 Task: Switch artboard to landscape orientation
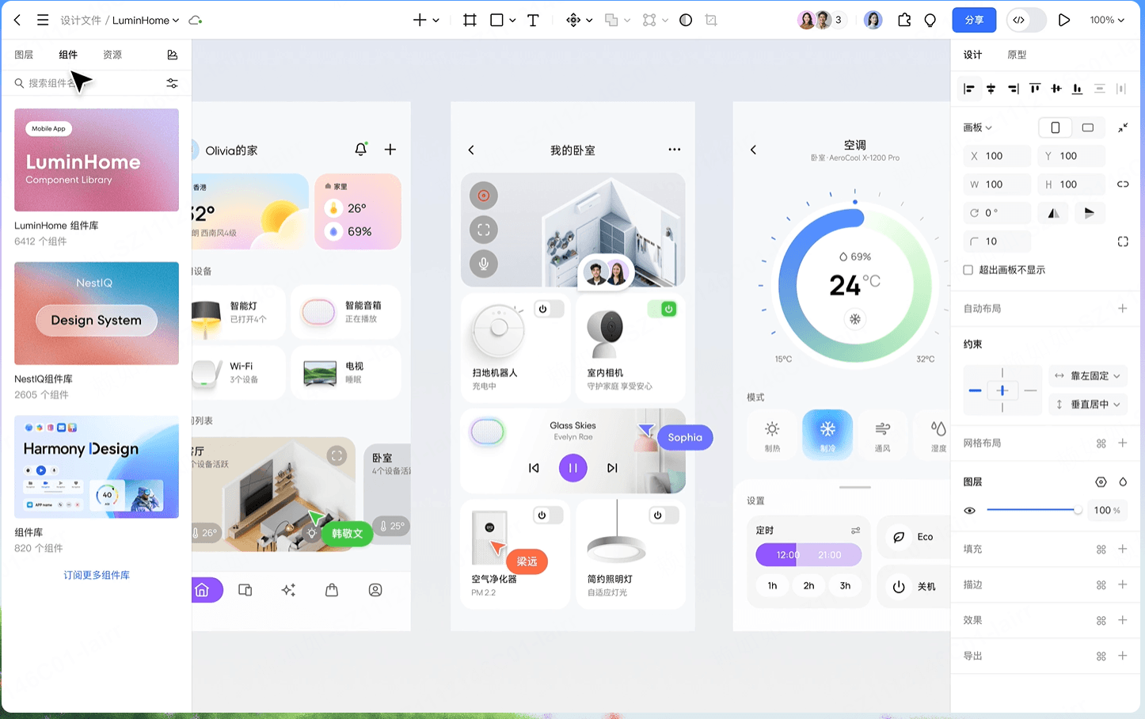pos(1088,127)
